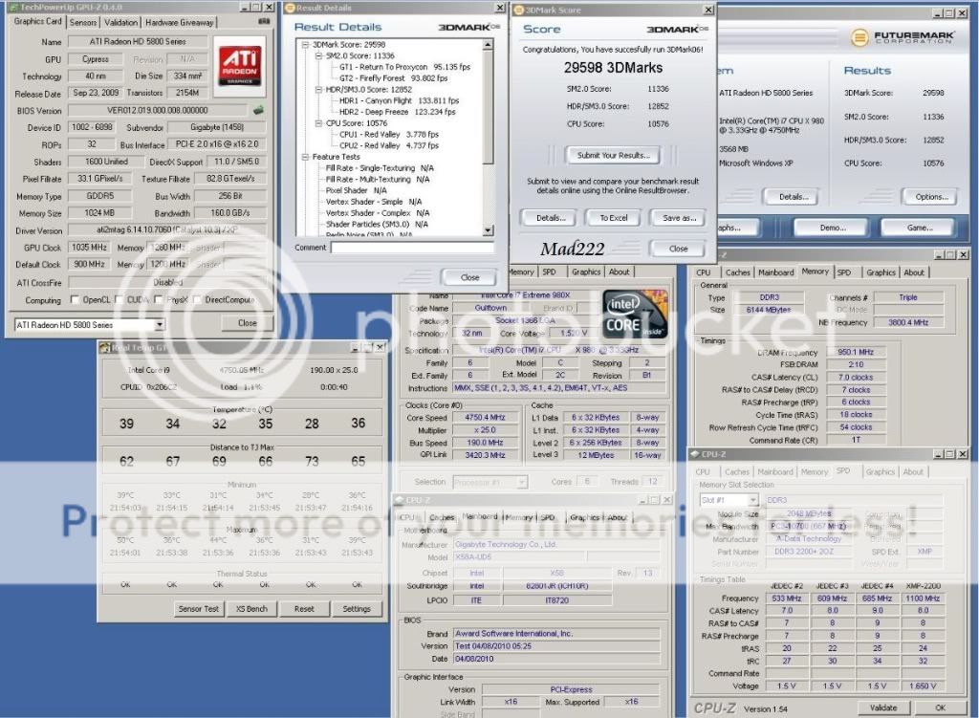Click the Result Details window title icon
This screenshot has height=718, width=979.
[x=290, y=8]
